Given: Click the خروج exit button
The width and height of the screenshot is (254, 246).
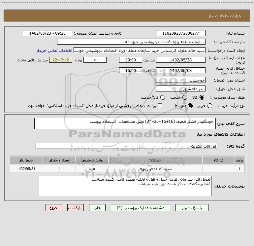Looking at the screenshot, I should point(54,208).
